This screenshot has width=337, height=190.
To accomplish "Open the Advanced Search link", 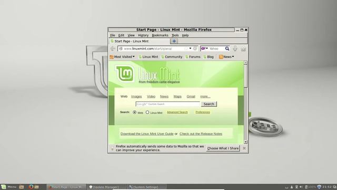I will click(x=177, y=112).
